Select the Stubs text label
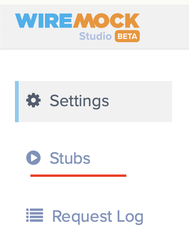 70,158
